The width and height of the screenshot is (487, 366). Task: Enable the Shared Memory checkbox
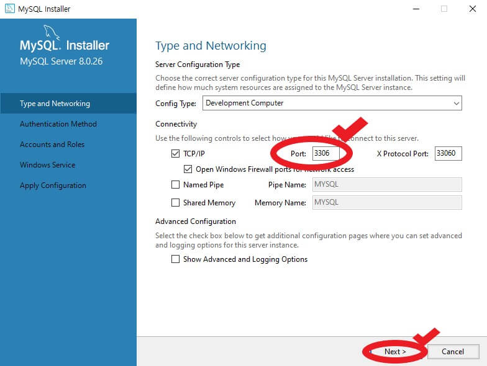(175, 202)
